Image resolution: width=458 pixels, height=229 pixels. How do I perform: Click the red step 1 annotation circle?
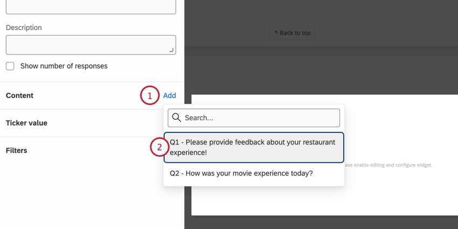click(x=150, y=95)
